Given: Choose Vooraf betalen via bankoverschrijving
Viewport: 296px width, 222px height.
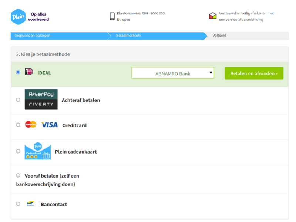Looking at the screenshot, I should pyautogui.click(x=17, y=175).
